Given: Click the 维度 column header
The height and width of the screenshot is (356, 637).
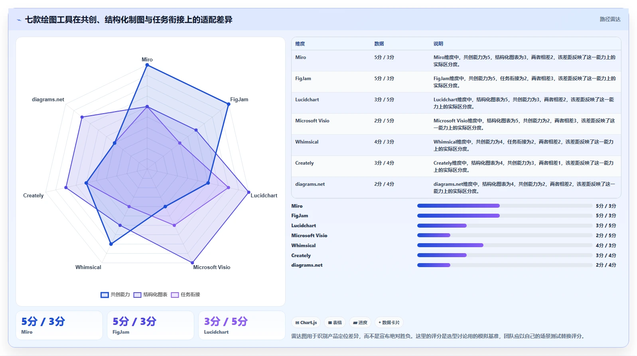Looking at the screenshot, I should click(300, 44).
